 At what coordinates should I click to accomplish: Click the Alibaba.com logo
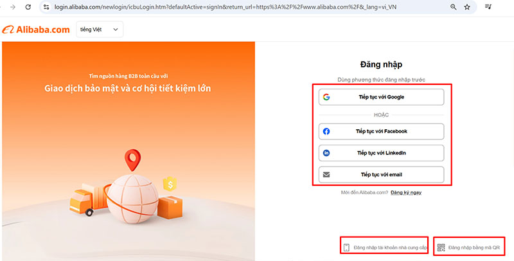(x=36, y=30)
